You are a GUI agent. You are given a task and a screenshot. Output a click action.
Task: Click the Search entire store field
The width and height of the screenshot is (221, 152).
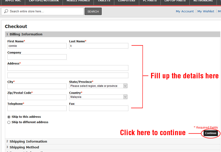pyautogui.click(x=42, y=11)
